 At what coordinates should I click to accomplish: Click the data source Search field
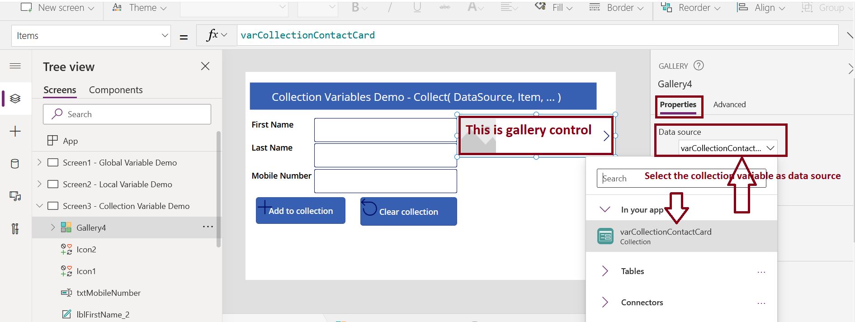(x=681, y=178)
